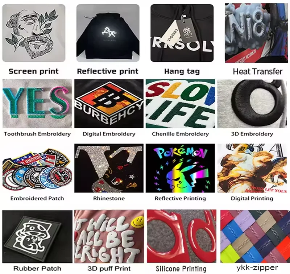Click the Chenille Embroidery lettering photo
This screenshot has height=274, width=290.
pos(180,104)
